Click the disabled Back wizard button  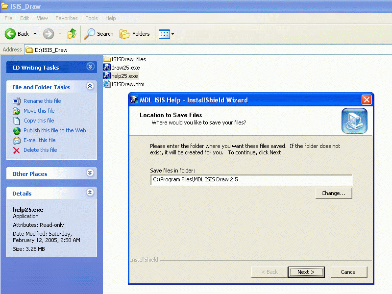tap(269, 272)
